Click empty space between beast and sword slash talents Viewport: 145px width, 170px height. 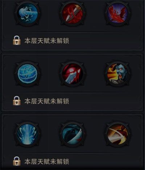pos(95,134)
